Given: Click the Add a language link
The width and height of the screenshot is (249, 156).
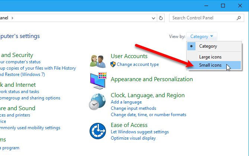Looking at the screenshot, I should [126, 102].
